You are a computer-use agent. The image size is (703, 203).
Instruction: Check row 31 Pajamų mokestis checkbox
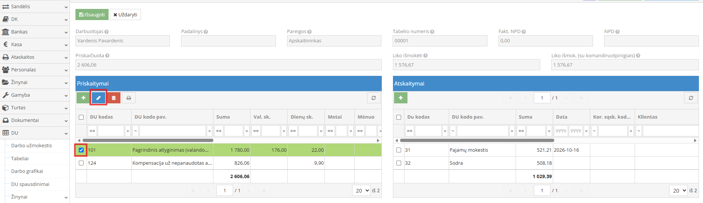pyautogui.click(x=399, y=150)
